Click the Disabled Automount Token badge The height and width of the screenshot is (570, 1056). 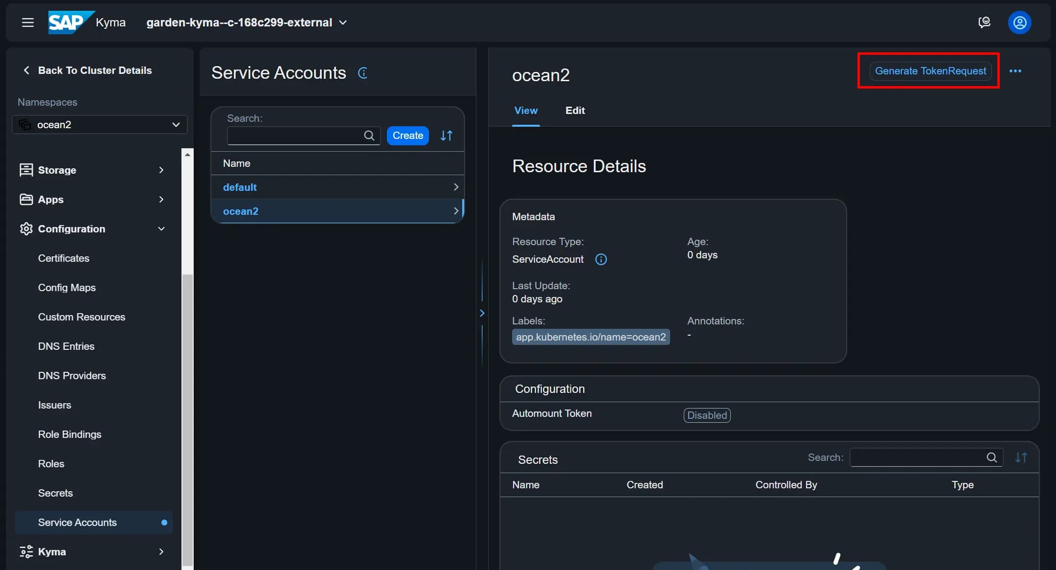coord(707,415)
